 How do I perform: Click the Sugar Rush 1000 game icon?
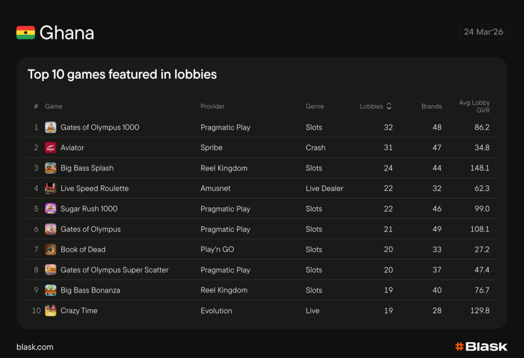tap(51, 209)
